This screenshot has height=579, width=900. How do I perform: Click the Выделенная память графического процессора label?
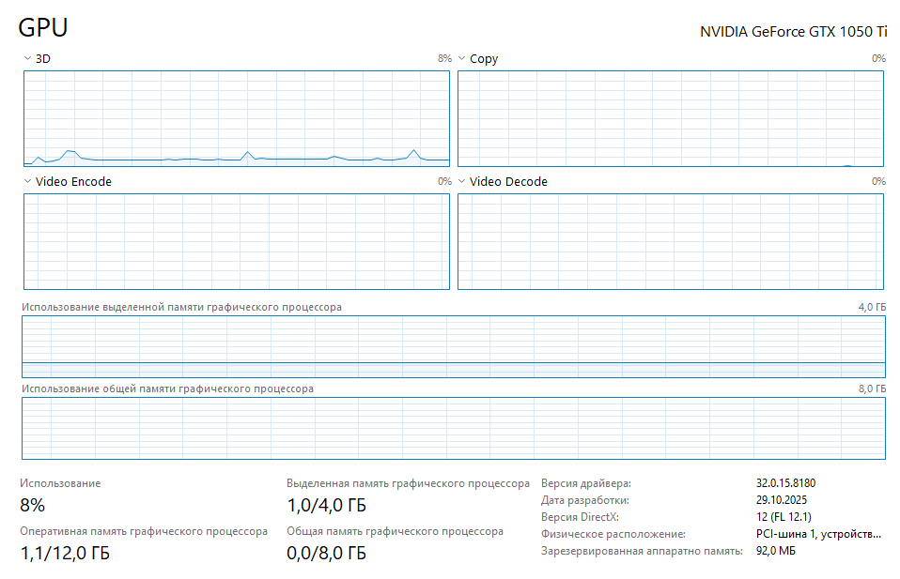(408, 483)
